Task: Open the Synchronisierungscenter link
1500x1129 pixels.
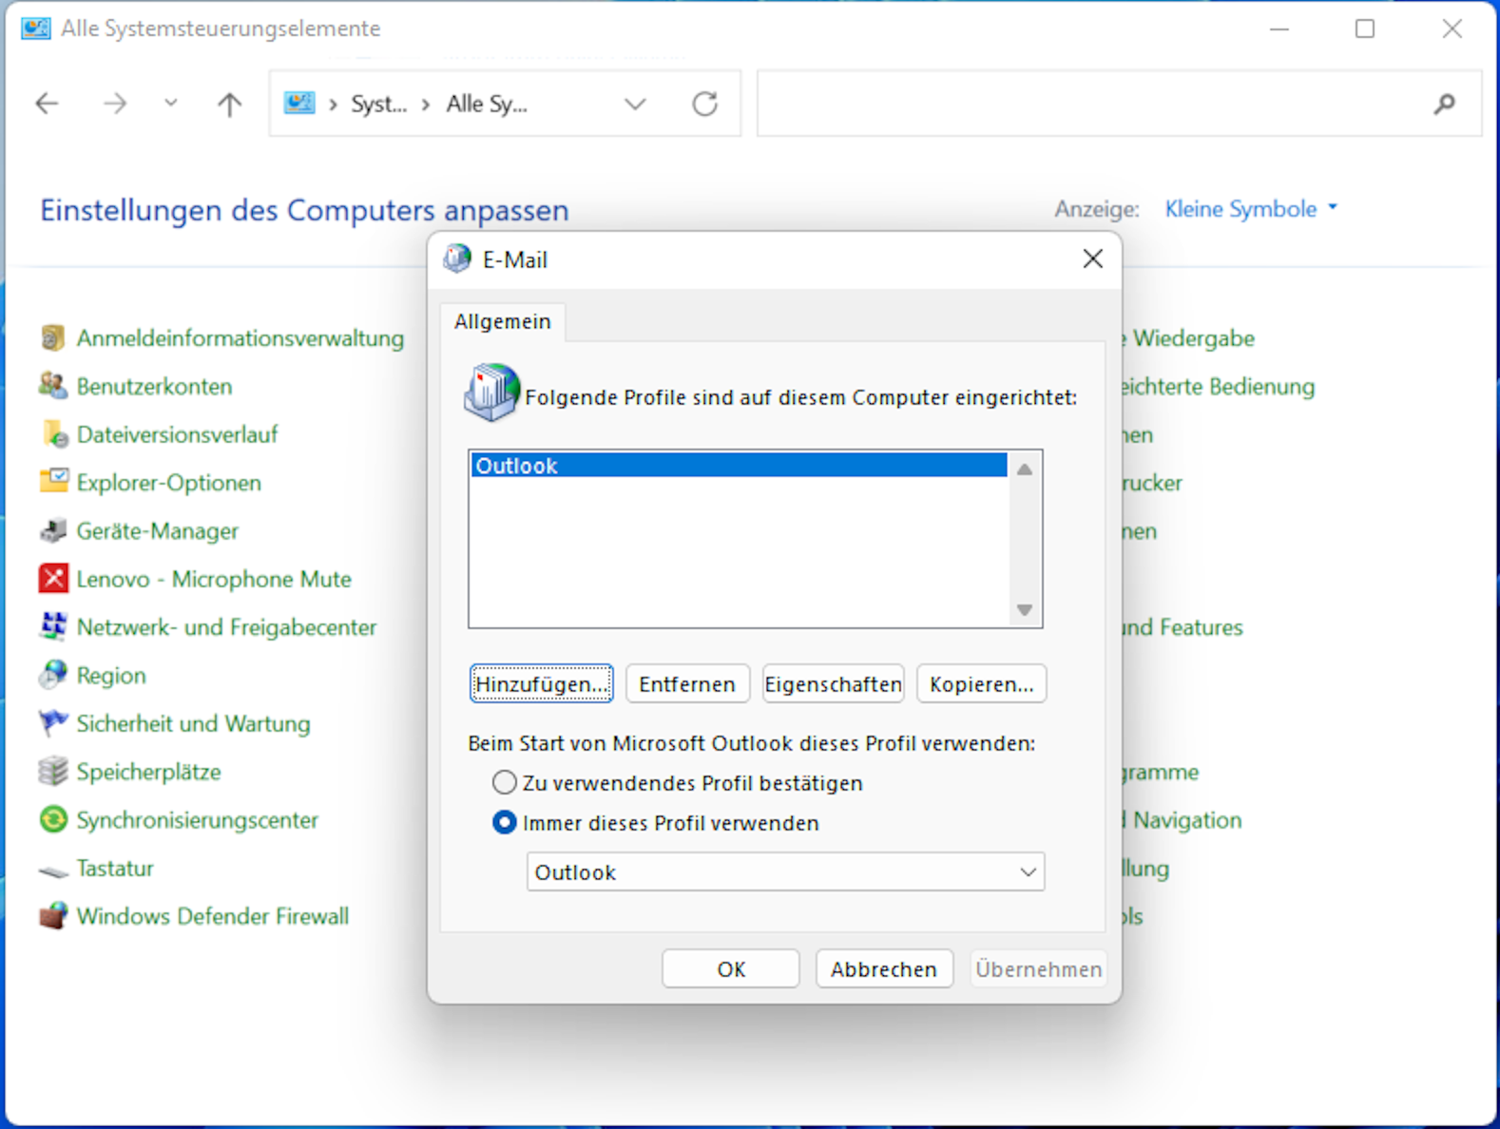Action: point(197,819)
